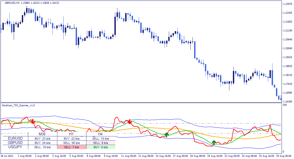
Task: Click the red sell arrow near 11 Aug
Action: (129, 122)
